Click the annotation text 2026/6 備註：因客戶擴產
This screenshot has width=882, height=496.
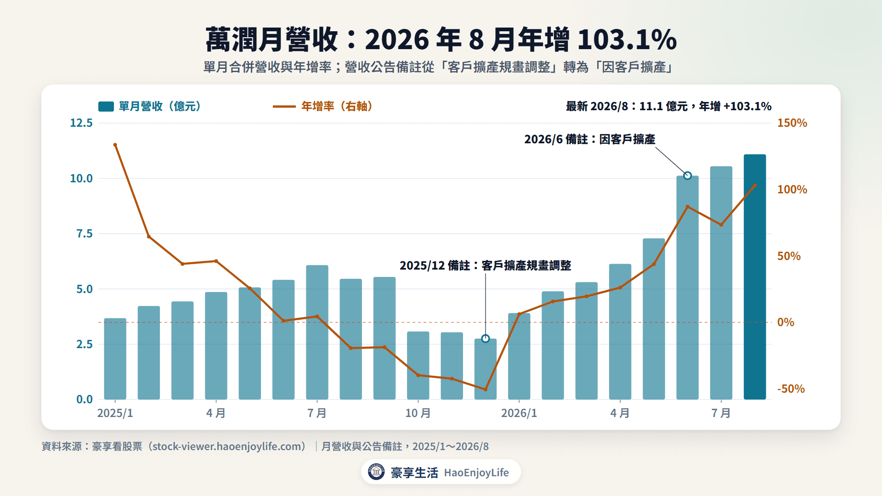tap(590, 139)
